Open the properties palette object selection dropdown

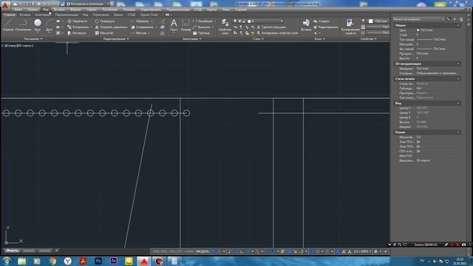tap(418, 19)
